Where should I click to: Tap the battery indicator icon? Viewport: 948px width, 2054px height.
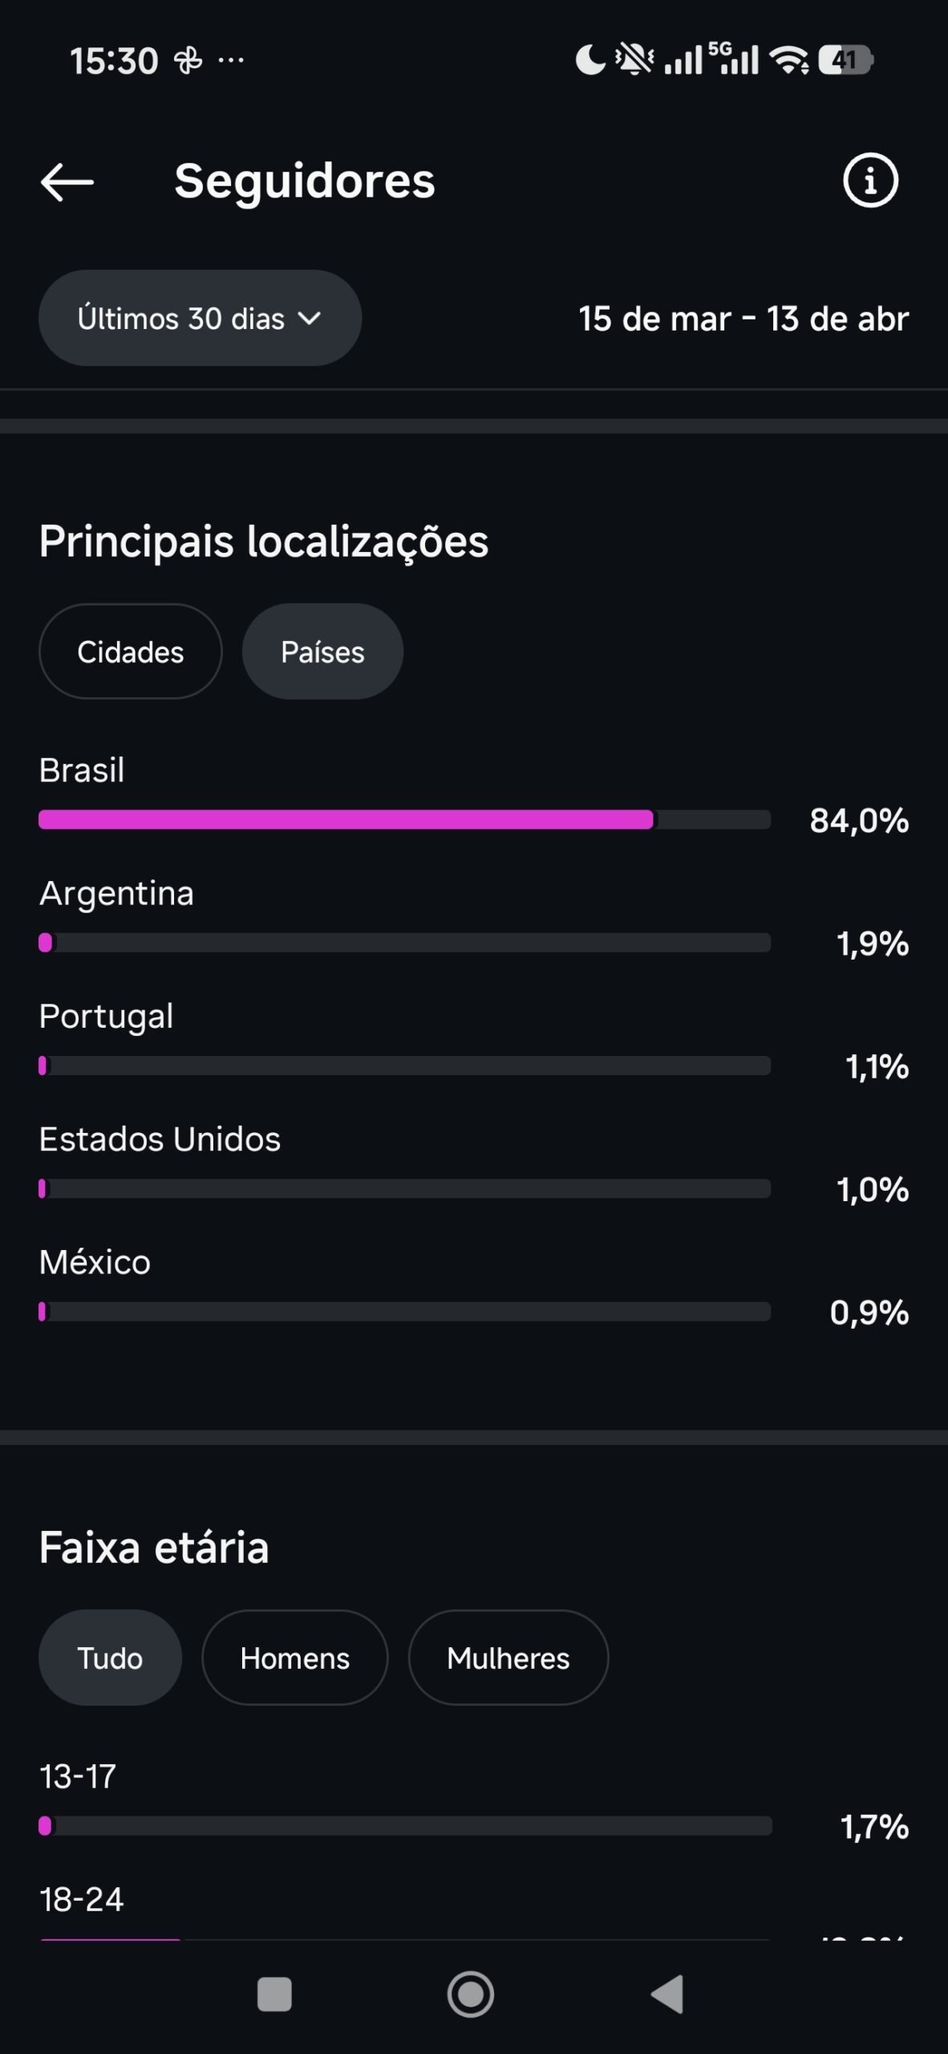pyautogui.click(x=845, y=60)
